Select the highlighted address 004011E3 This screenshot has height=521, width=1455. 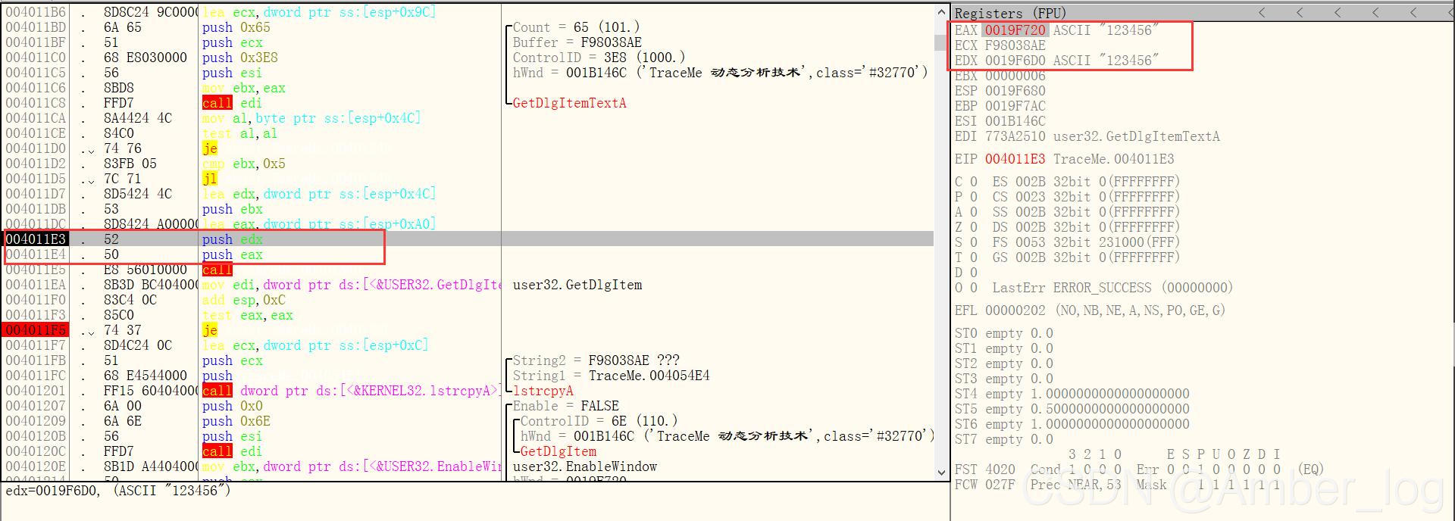point(36,239)
